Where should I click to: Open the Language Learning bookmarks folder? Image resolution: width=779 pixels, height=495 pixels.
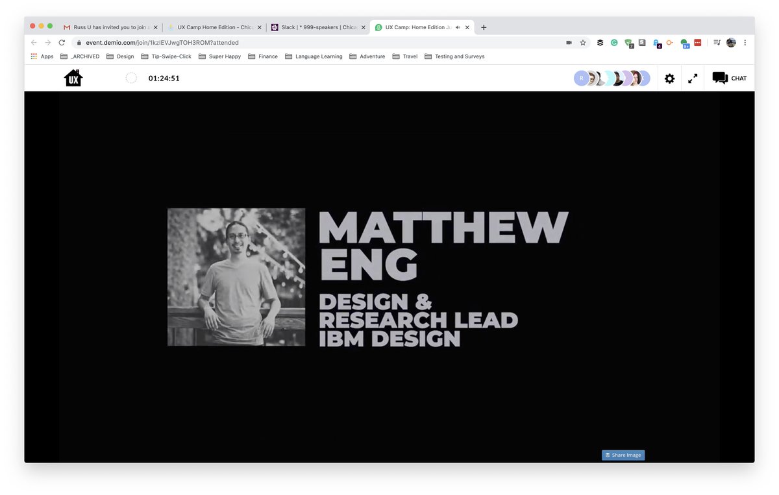314,56
